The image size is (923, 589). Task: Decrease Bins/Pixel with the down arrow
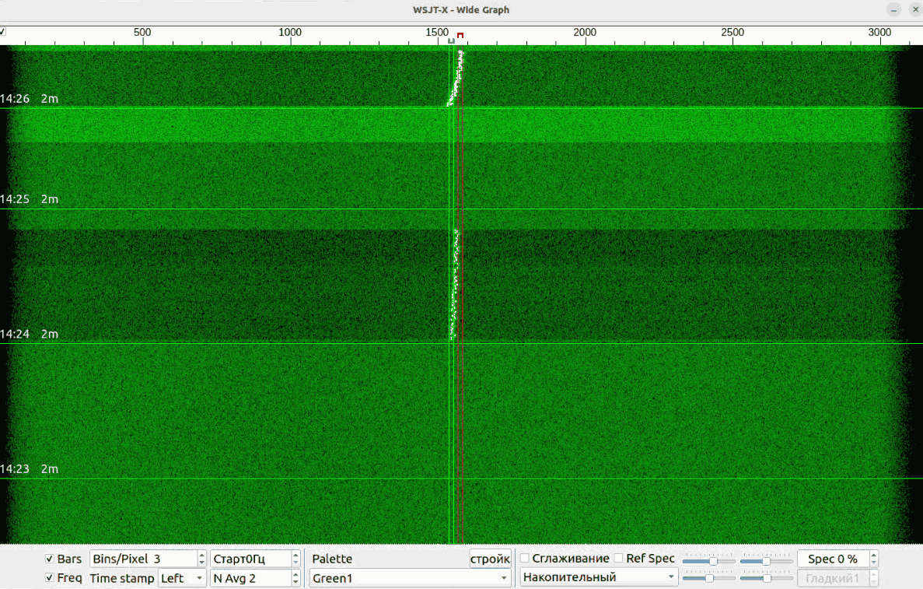click(202, 563)
